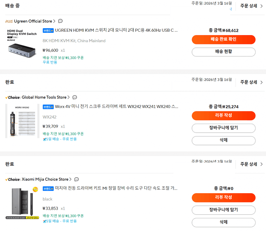Viewport: 266px width, 231px height.
Task: Open 주문 상세 for the Worx order
Action: pos(251,82)
